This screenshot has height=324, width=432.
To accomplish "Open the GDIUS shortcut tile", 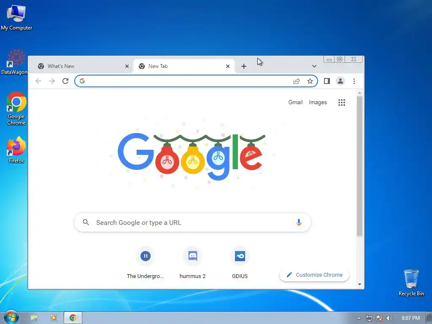I will coord(240,263).
